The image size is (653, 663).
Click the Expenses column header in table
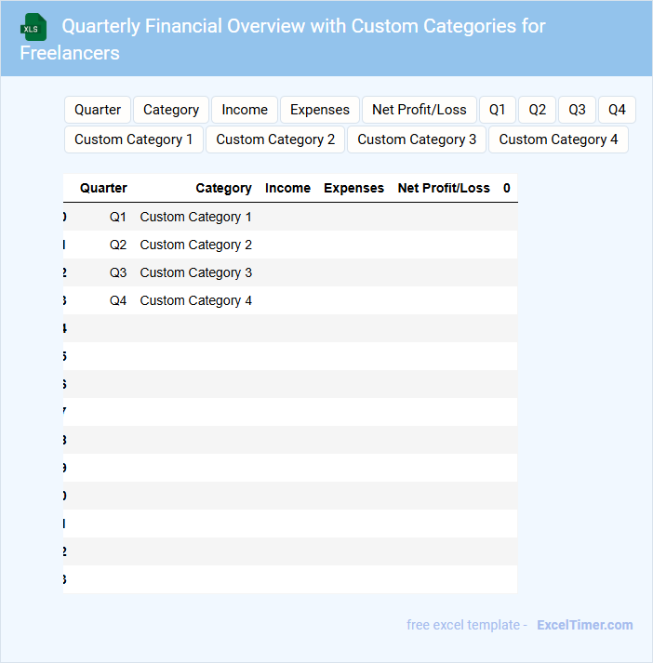click(x=353, y=188)
